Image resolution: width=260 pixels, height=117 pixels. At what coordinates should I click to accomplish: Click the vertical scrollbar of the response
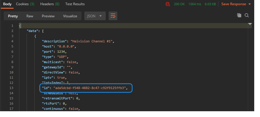[250, 66]
